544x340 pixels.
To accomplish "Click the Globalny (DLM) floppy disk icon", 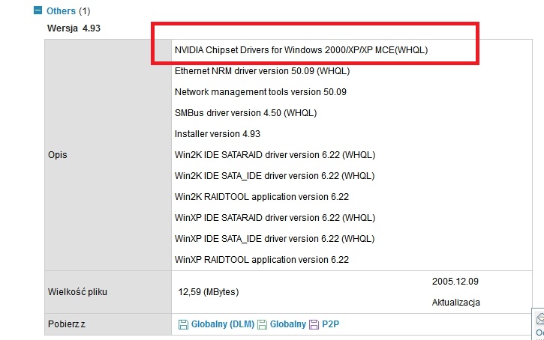I will coord(183,324).
